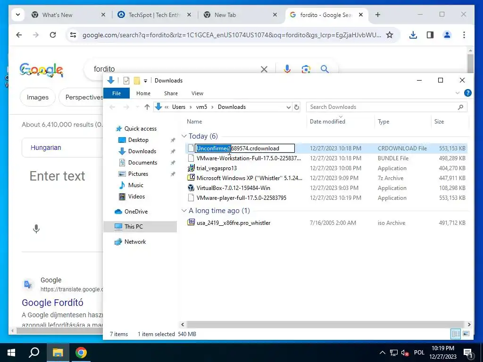Click the Google search magnifier icon

[x=325, y=69]
